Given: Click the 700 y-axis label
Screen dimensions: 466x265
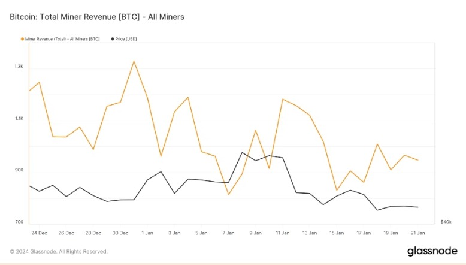Looking at the screenshot, I should point(19,222).
